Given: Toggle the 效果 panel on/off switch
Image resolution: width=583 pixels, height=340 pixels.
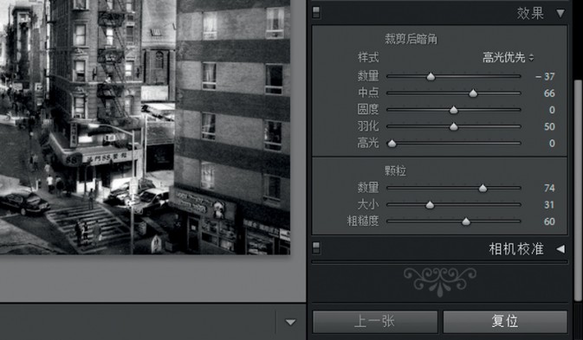Looking at the screenshot, I should [316, 12].
